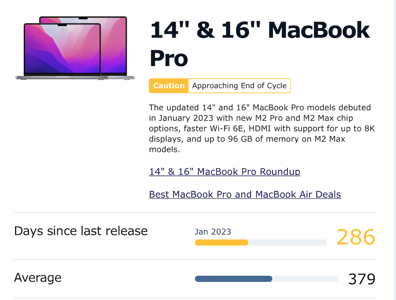Click the unfilled part of release progress bar
396x300 pixels.
[287, 242]
